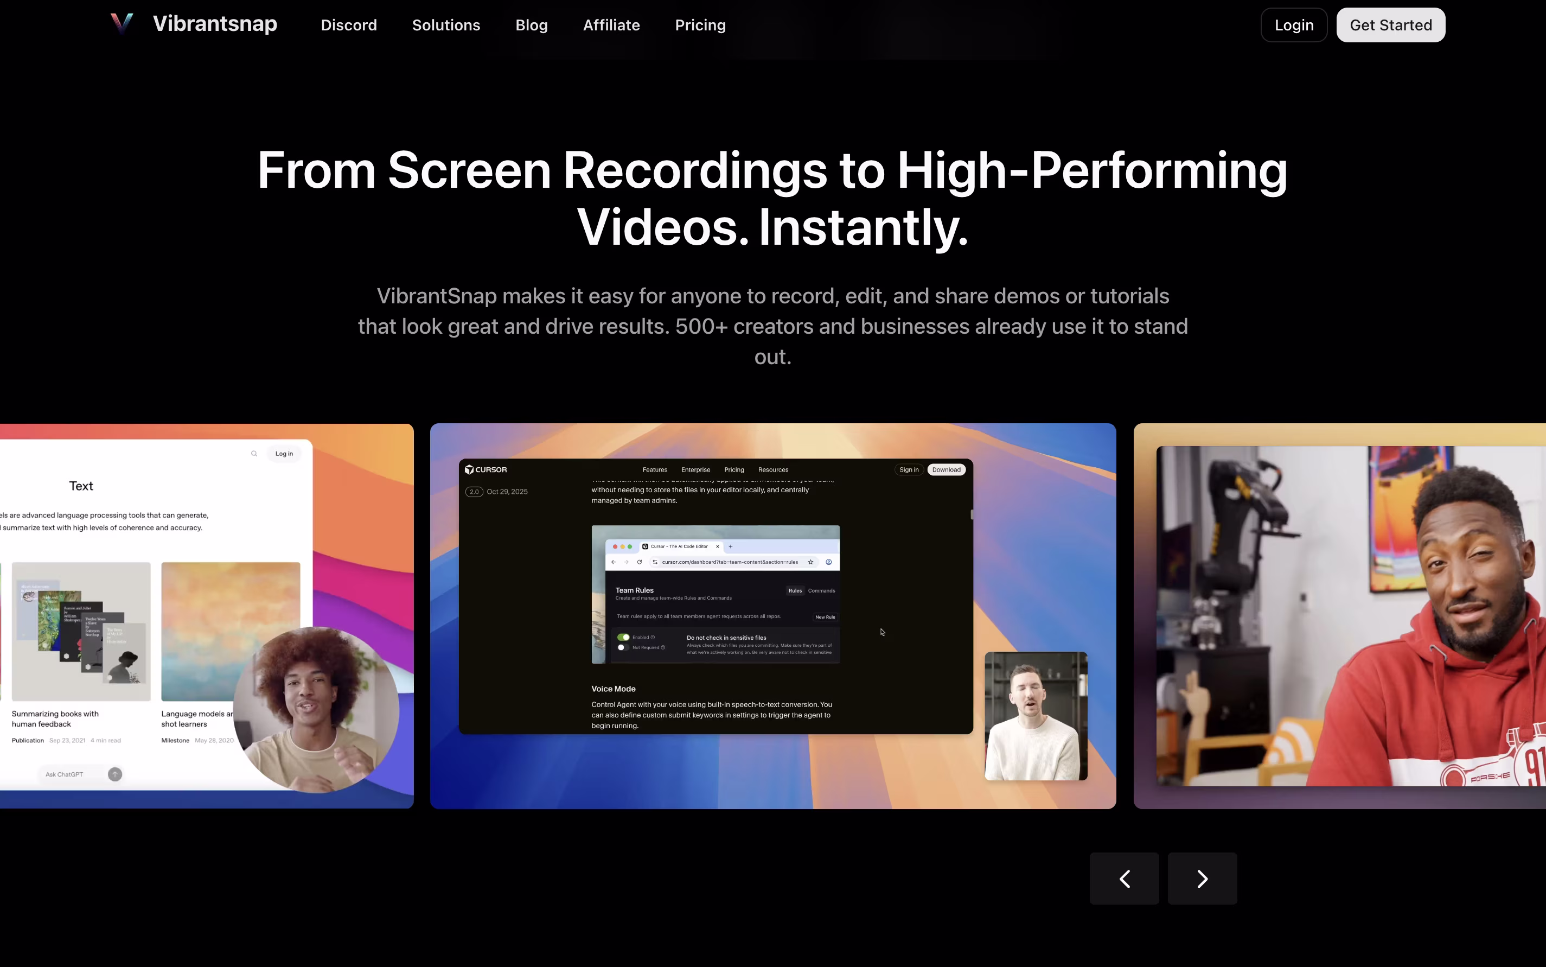
Task: Toggle the Not Required switch
Action: point(623,647)
